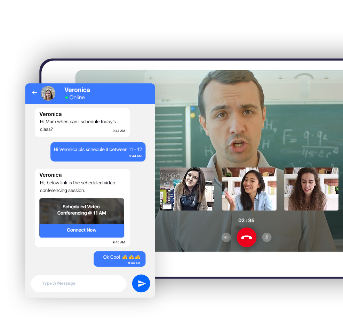This screenshot has height=334, width=343.
Task: Mute the microphone during the call
Action: 266,237
